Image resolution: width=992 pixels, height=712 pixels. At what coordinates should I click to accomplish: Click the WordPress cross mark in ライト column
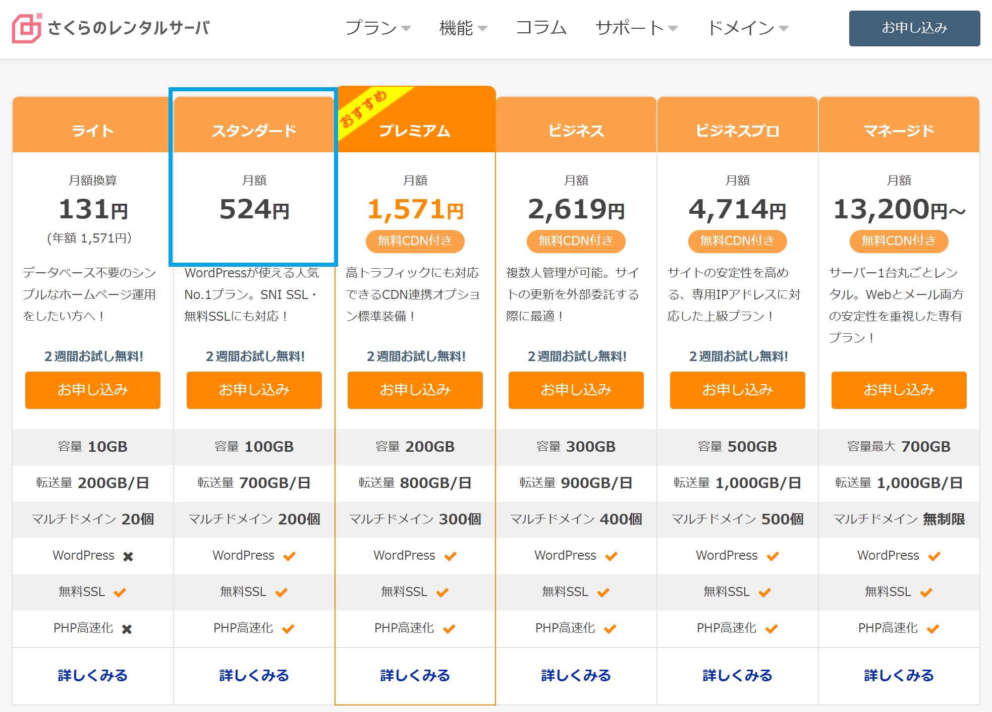tap(128, 556)
